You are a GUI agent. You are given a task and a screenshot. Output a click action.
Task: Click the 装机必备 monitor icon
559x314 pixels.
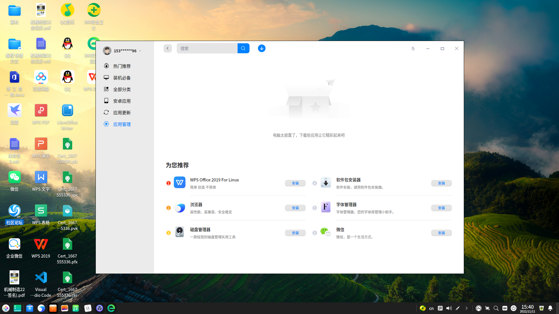point(106,78)
